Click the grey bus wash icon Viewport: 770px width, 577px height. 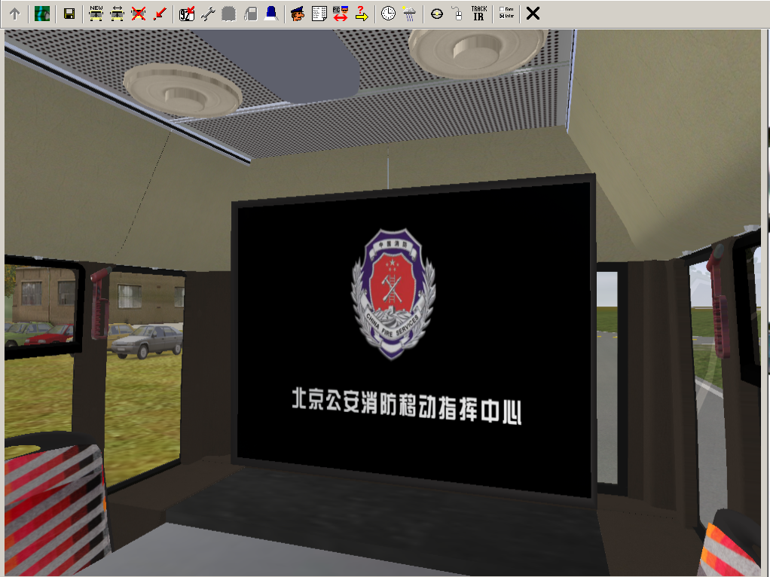click(229, 14)
